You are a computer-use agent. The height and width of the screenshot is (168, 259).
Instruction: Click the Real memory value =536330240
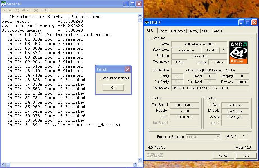(x=70, y=21)
